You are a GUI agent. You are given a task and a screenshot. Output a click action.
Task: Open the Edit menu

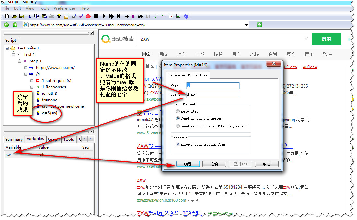[17, 8]
